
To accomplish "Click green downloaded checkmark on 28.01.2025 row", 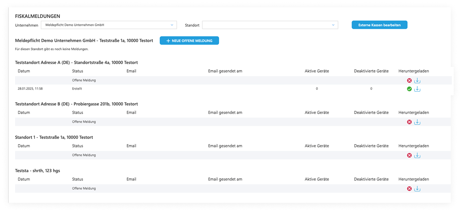I will click(409, 89).
